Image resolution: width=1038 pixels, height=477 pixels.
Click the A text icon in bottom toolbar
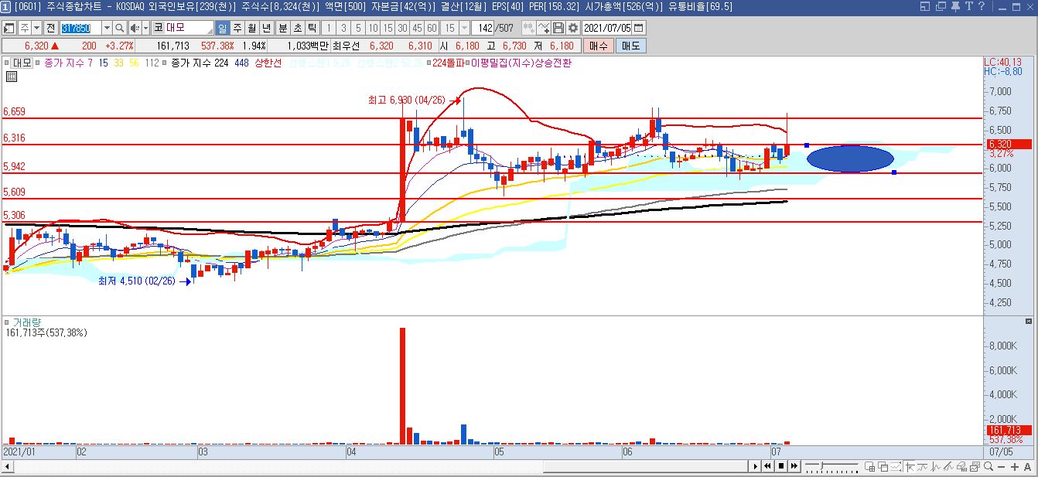1028,467
